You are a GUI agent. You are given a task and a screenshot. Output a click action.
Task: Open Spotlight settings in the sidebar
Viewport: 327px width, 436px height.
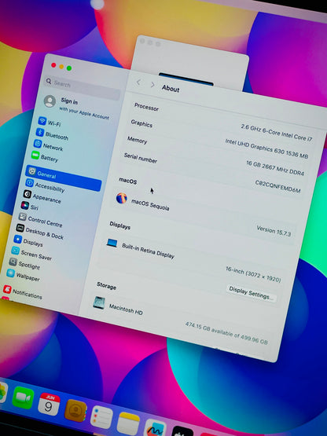point(24,264)
